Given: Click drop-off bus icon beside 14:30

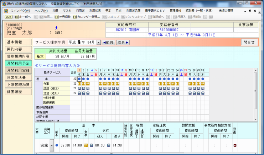Looking at the screenshot, I should (x=109, y=145).
